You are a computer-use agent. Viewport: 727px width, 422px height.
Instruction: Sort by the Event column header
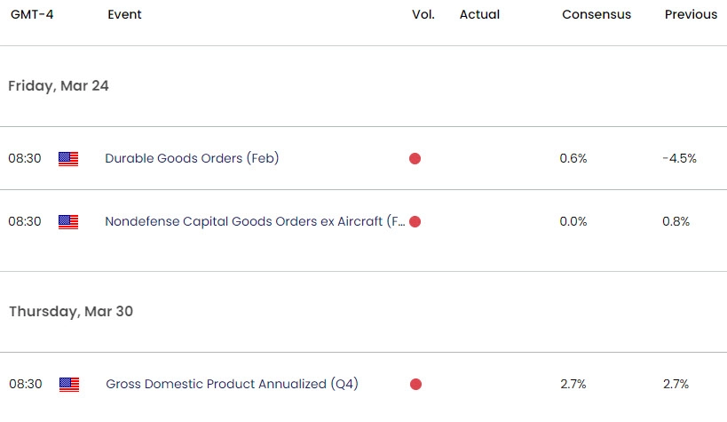click(124, 14)
